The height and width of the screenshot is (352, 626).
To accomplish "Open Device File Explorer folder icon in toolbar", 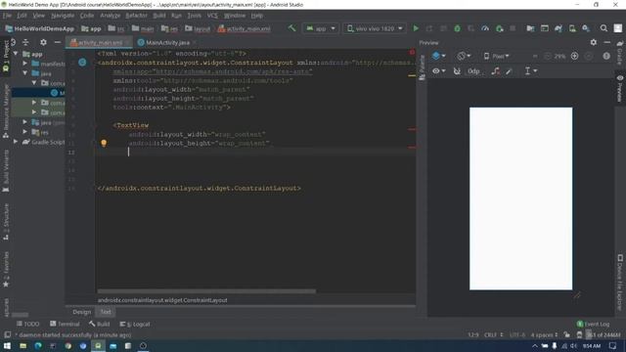I will coord(530,28).
